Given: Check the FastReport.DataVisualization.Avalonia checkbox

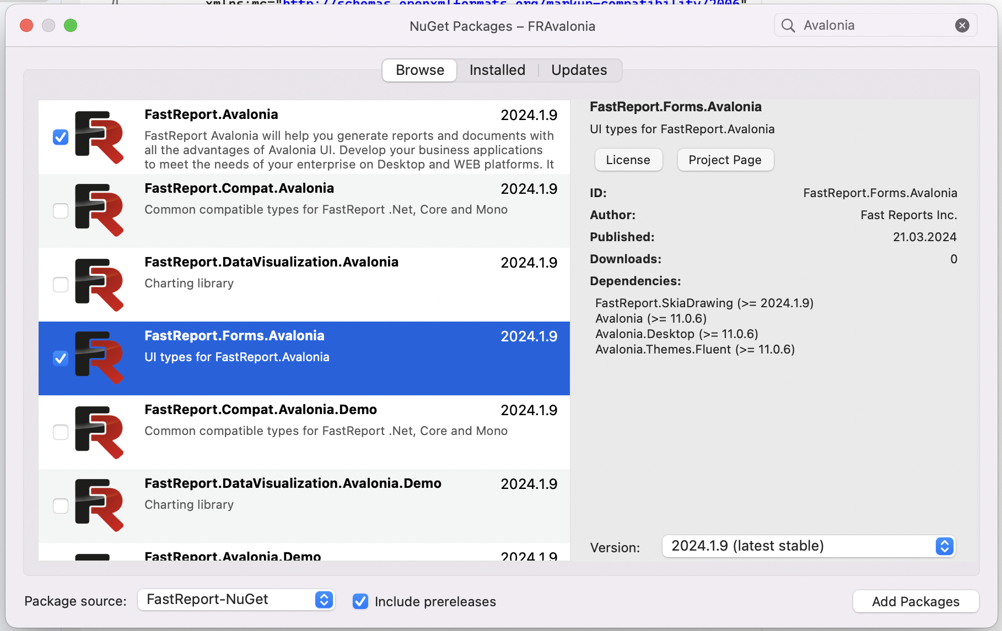Looking at the screenshot, I should coord(61,285).
